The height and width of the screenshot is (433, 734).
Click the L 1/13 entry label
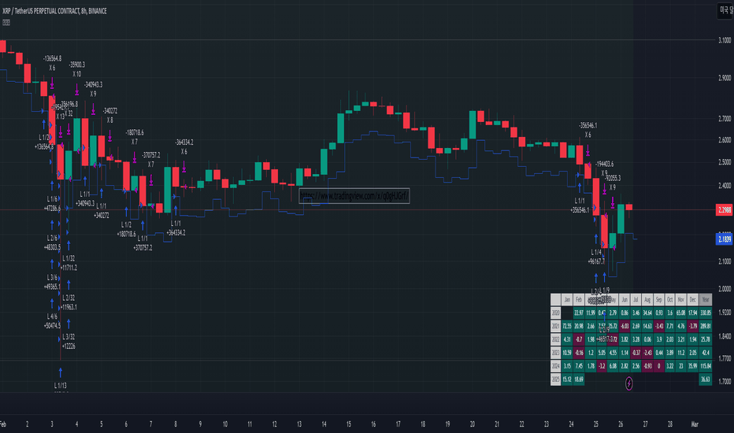click(61, 386)
